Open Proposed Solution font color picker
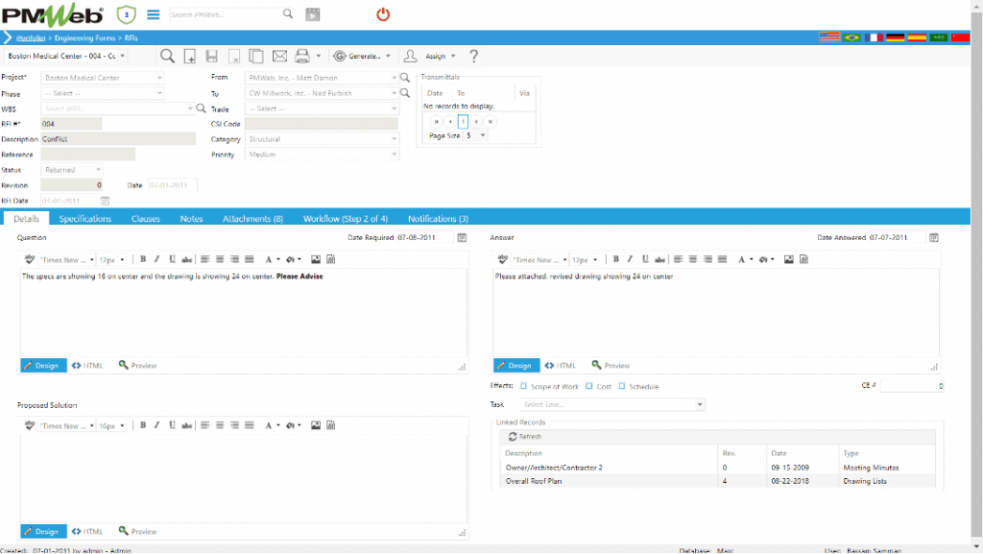The width and height of the screenshot is (983, 554). coord(271,425)
